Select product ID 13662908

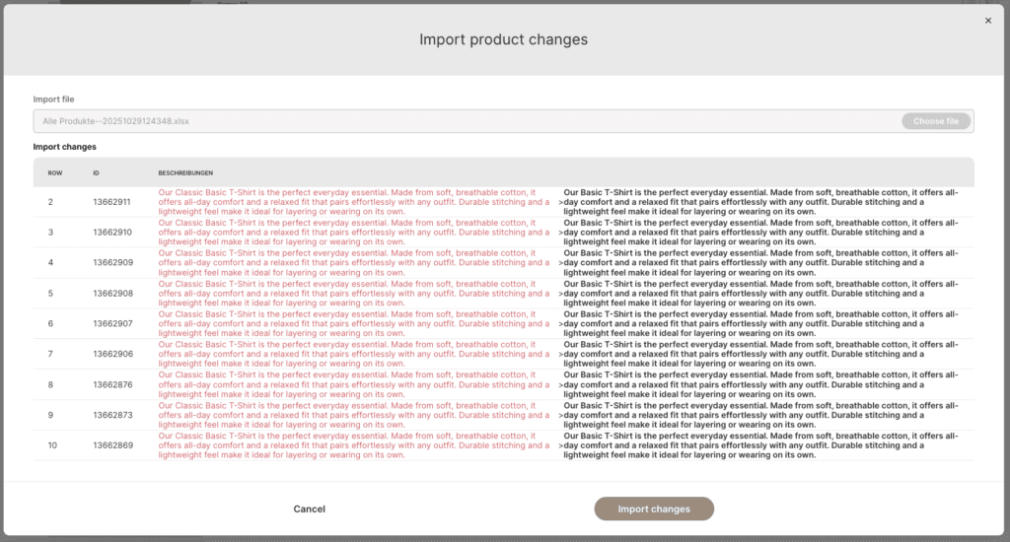point(111,294)
